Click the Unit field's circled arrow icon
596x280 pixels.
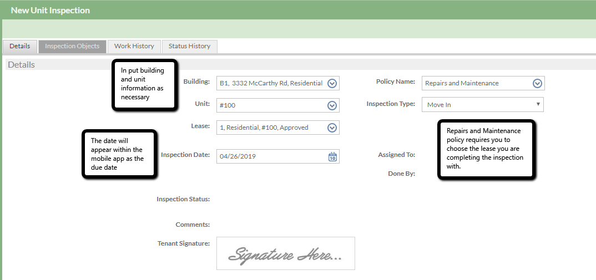pyautogui.click(x=332, y=105)
